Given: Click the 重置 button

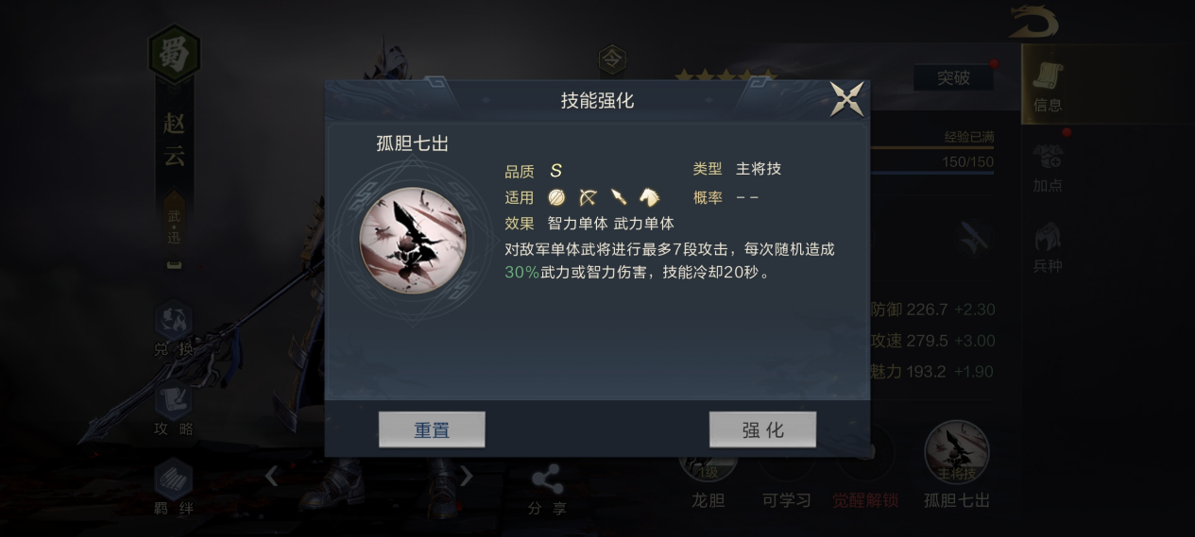Looking at the screenshot, I should tap(432, 429).
